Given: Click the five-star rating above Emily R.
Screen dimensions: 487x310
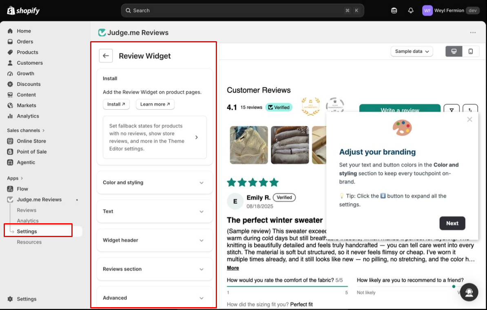Looking at the screenshot, I should pyautogui.click(x=252, y=182).
